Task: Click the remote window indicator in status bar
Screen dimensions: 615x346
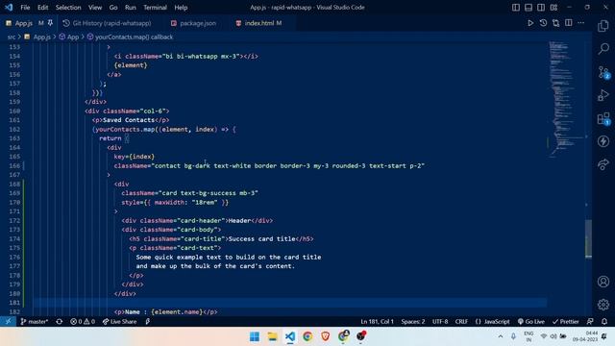Action: [x=8, y=321]
